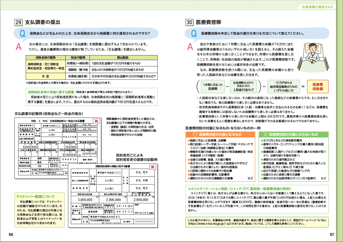Click the heading 支払調書の記載例(保険金など一時金の場合)
Screen dimensions: 343x242
coord(49,114)
